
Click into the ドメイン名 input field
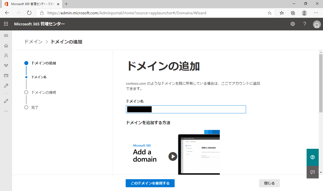click(186, 109)
